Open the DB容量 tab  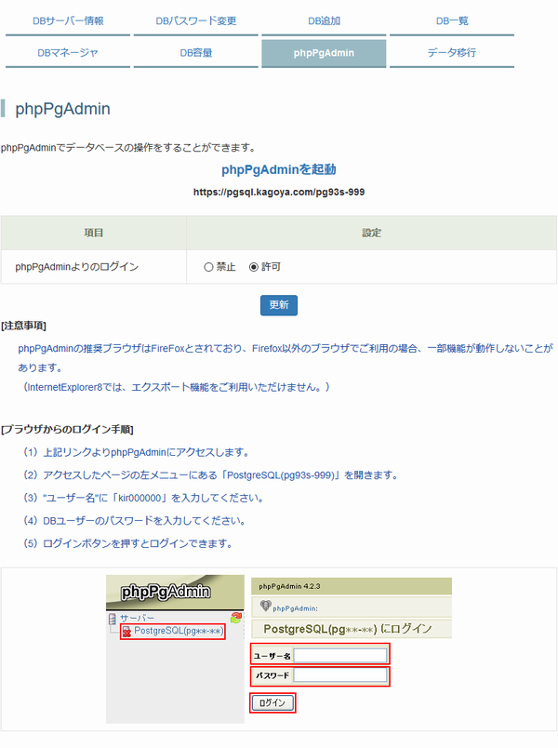click(195, 53)
